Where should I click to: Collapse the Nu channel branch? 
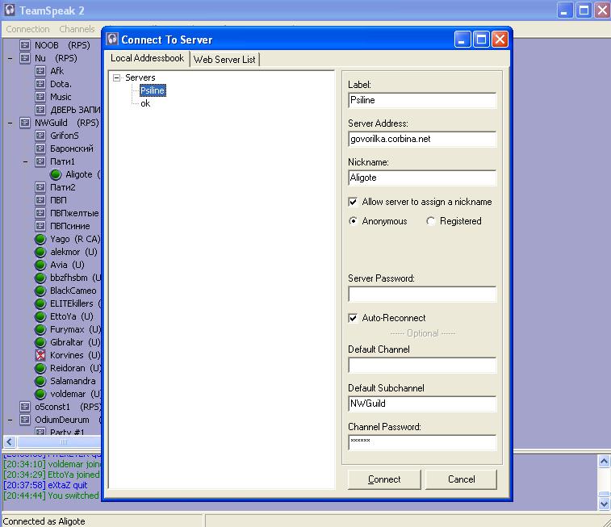(x=10, y=58)
